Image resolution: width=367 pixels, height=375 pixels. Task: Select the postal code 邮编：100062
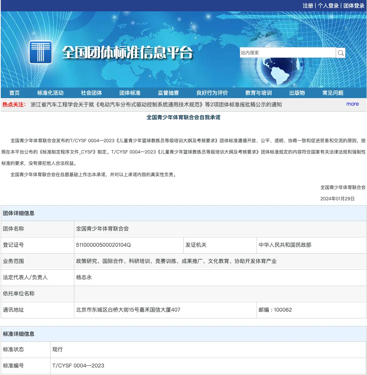click(275, 310)
